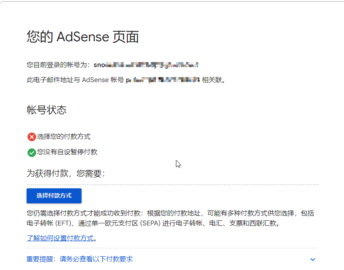Screen dimensions: 344x270
Task: Click the 重要提醒：请务必查看以下付款要求 row text
Action: click(79, 259)
